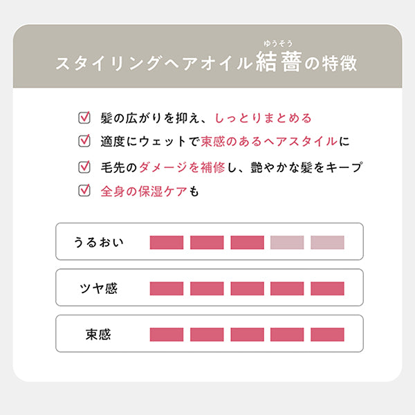Click the checkbox beside 髪の広がりを抑え

pyautogui.click(x=85, y=118)
